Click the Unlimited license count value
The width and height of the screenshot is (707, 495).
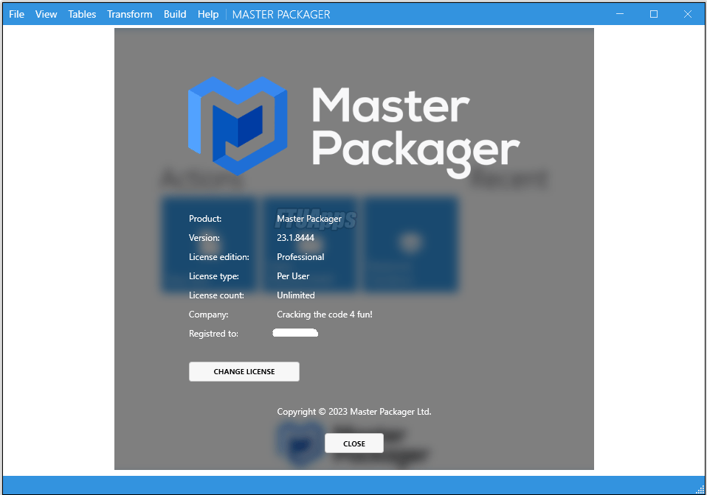point(296,295)
